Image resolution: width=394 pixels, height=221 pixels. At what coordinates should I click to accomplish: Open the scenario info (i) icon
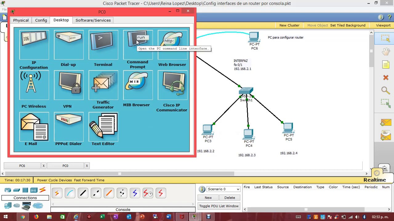click(202, 189)
